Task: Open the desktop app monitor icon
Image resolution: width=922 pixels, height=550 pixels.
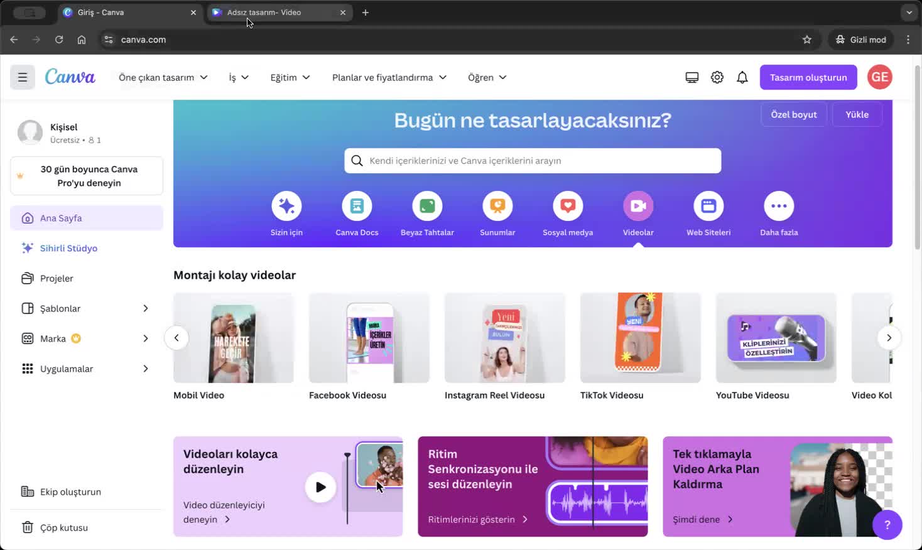Action: [x=691, y=77]
